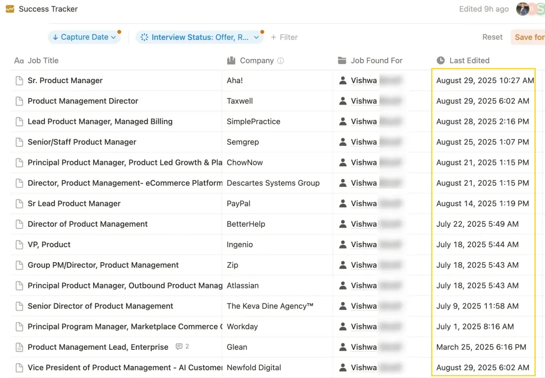Click the page icon beside VP, Product
The image size is (545, 378).
(x=19, y=245)
